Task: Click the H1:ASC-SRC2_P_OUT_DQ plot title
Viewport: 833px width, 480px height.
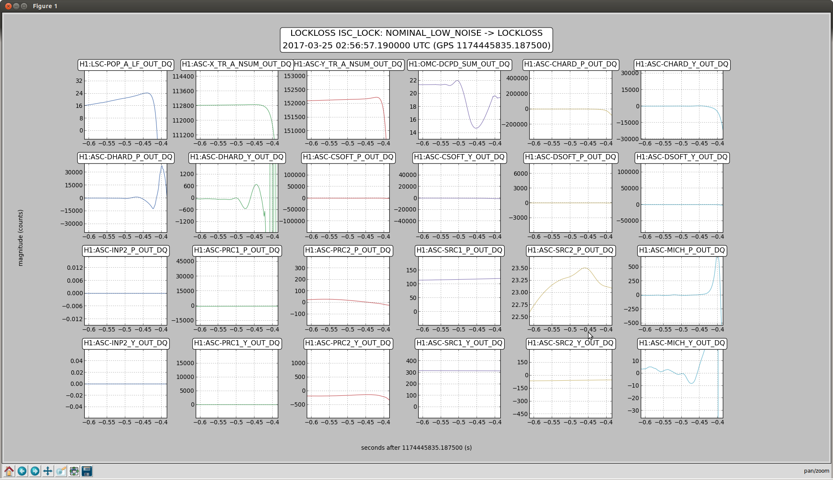Action: [x=570, y=250]
